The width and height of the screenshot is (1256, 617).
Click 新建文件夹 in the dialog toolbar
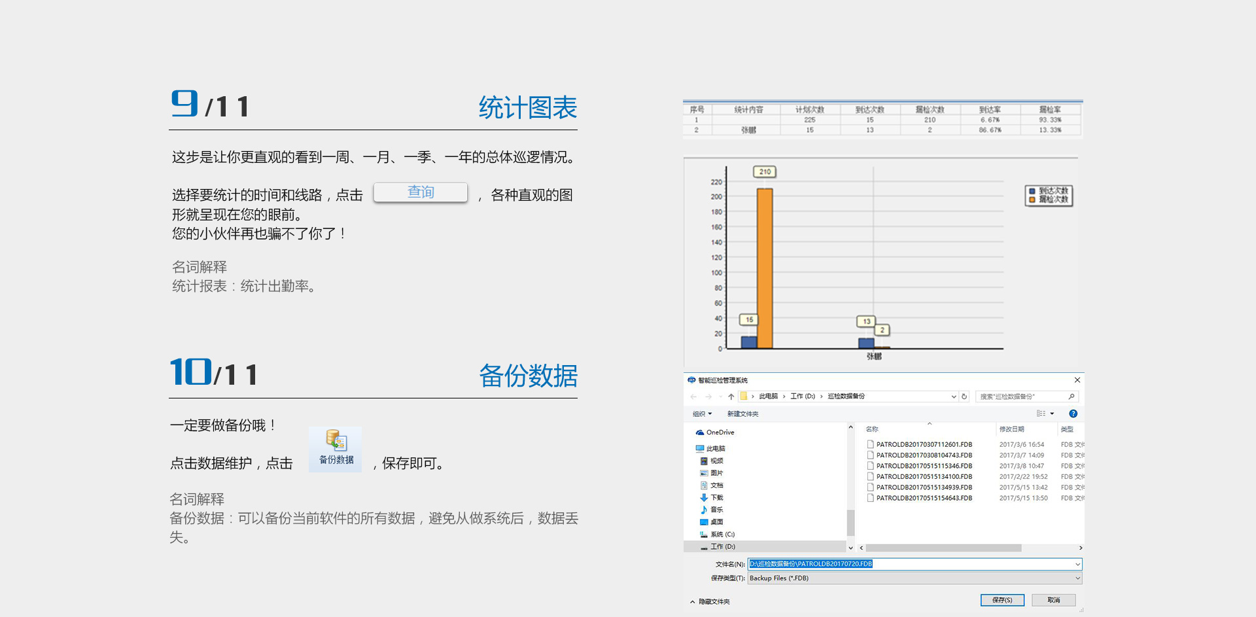(x=742, y=414)
